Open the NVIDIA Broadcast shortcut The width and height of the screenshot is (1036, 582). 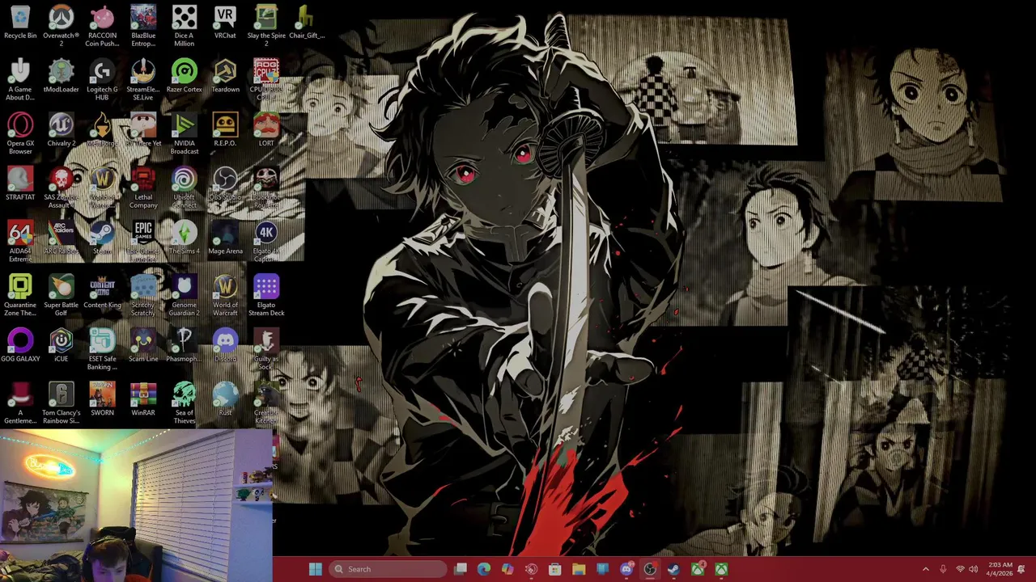coord(184,134)
